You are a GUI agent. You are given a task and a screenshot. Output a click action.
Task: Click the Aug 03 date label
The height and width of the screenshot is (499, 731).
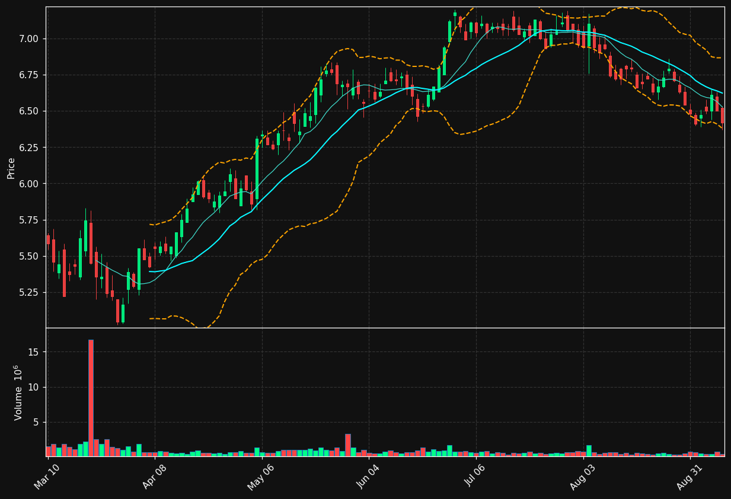(582, 477)
